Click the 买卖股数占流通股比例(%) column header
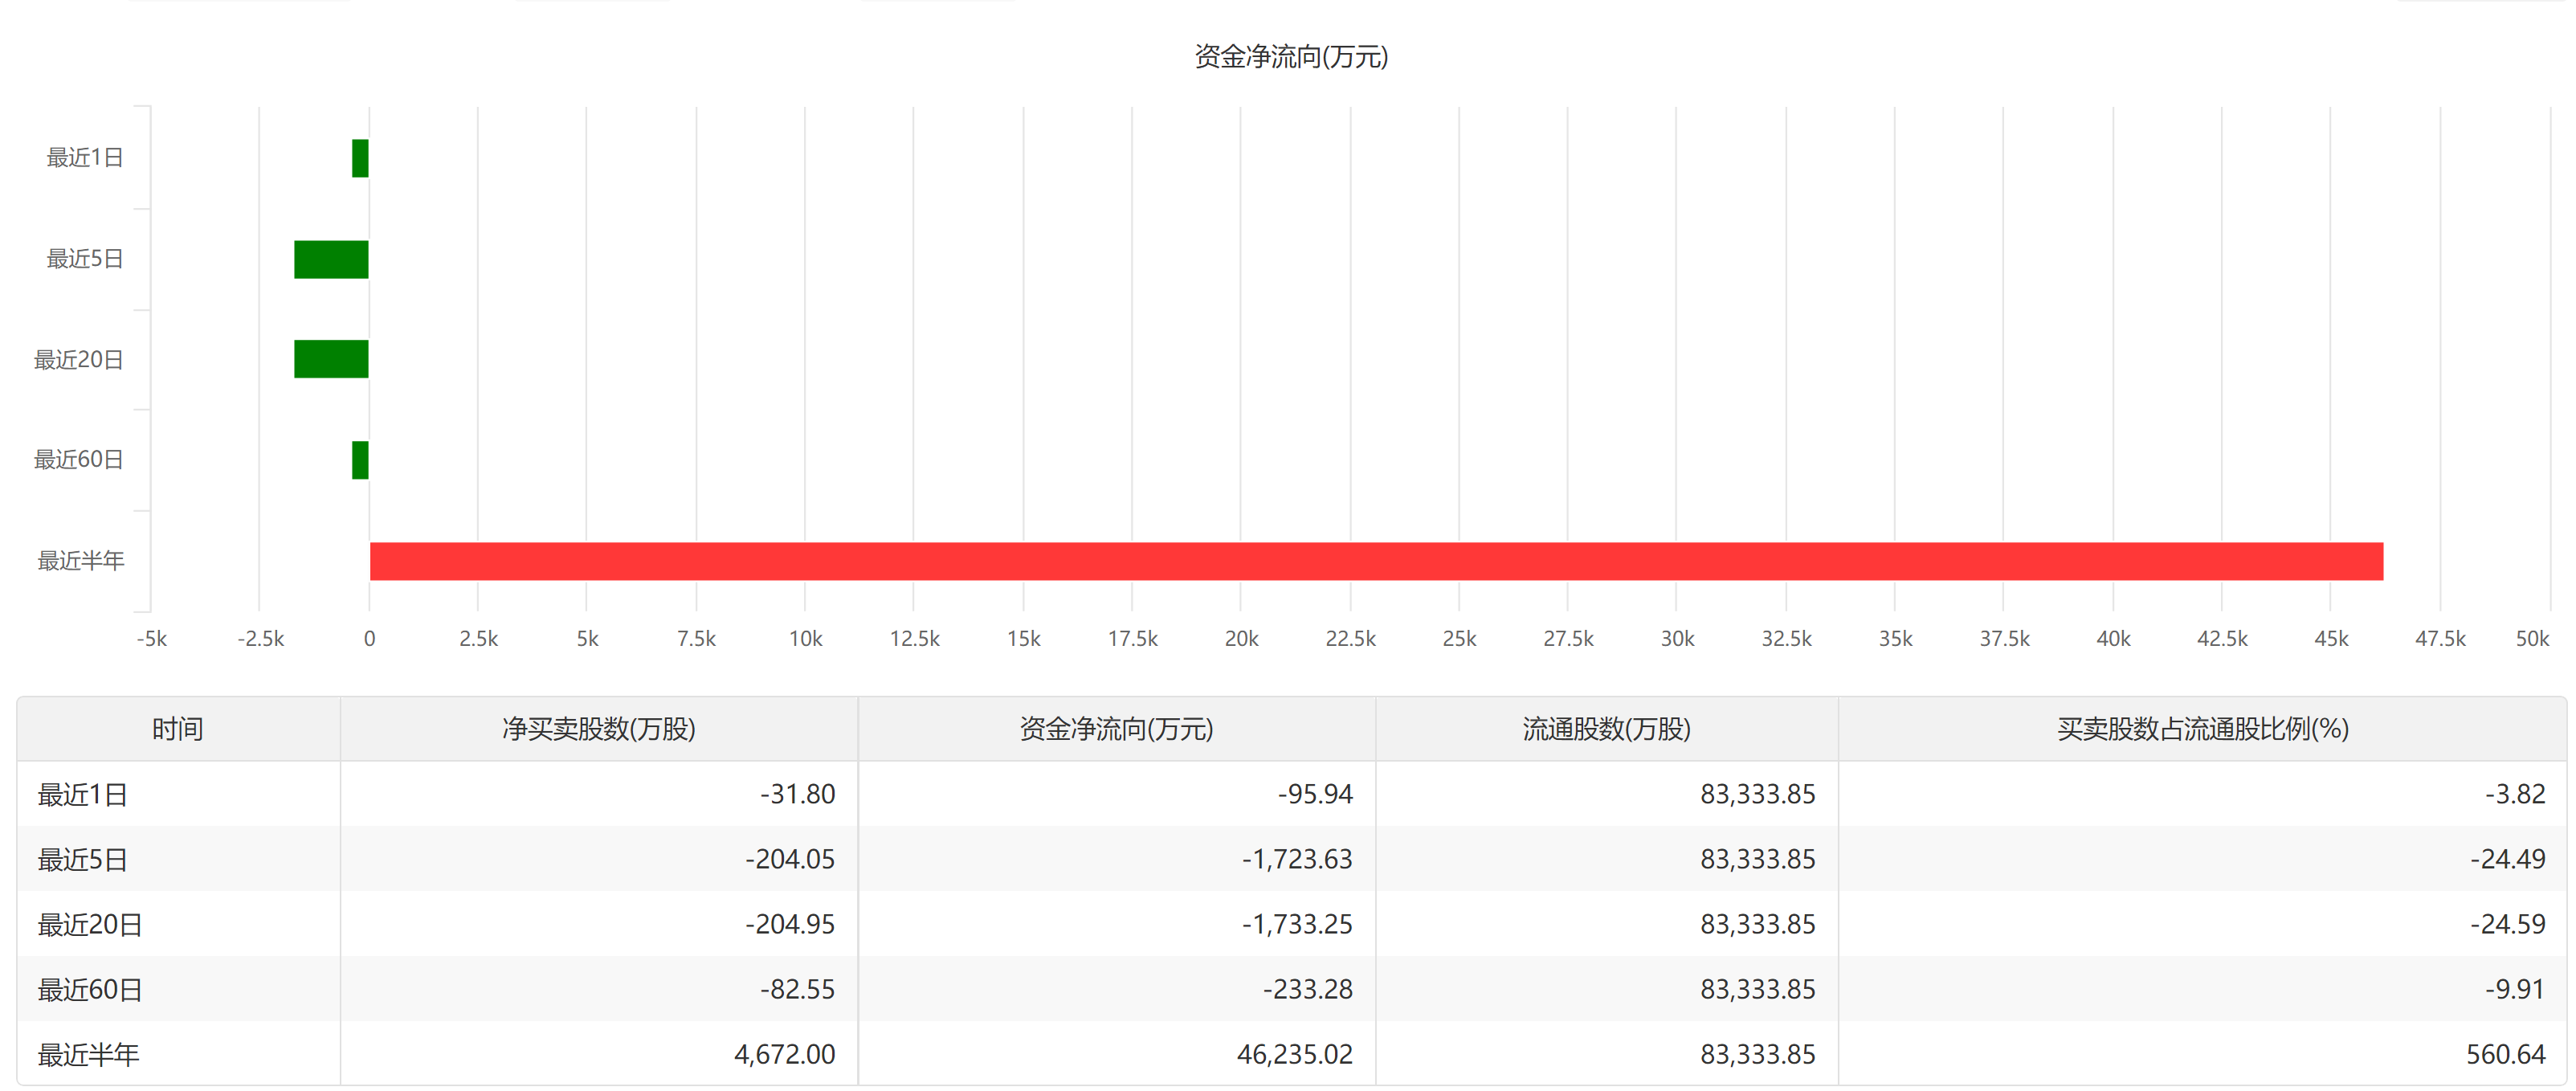 2202,729
